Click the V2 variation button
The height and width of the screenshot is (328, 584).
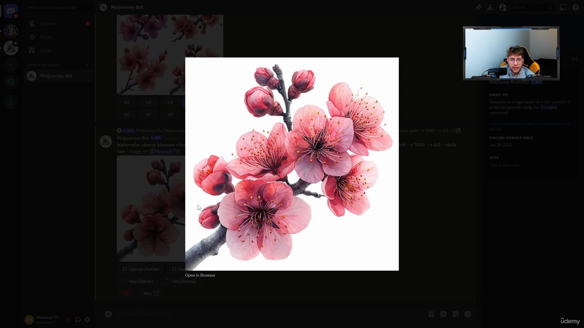point(148,114)
